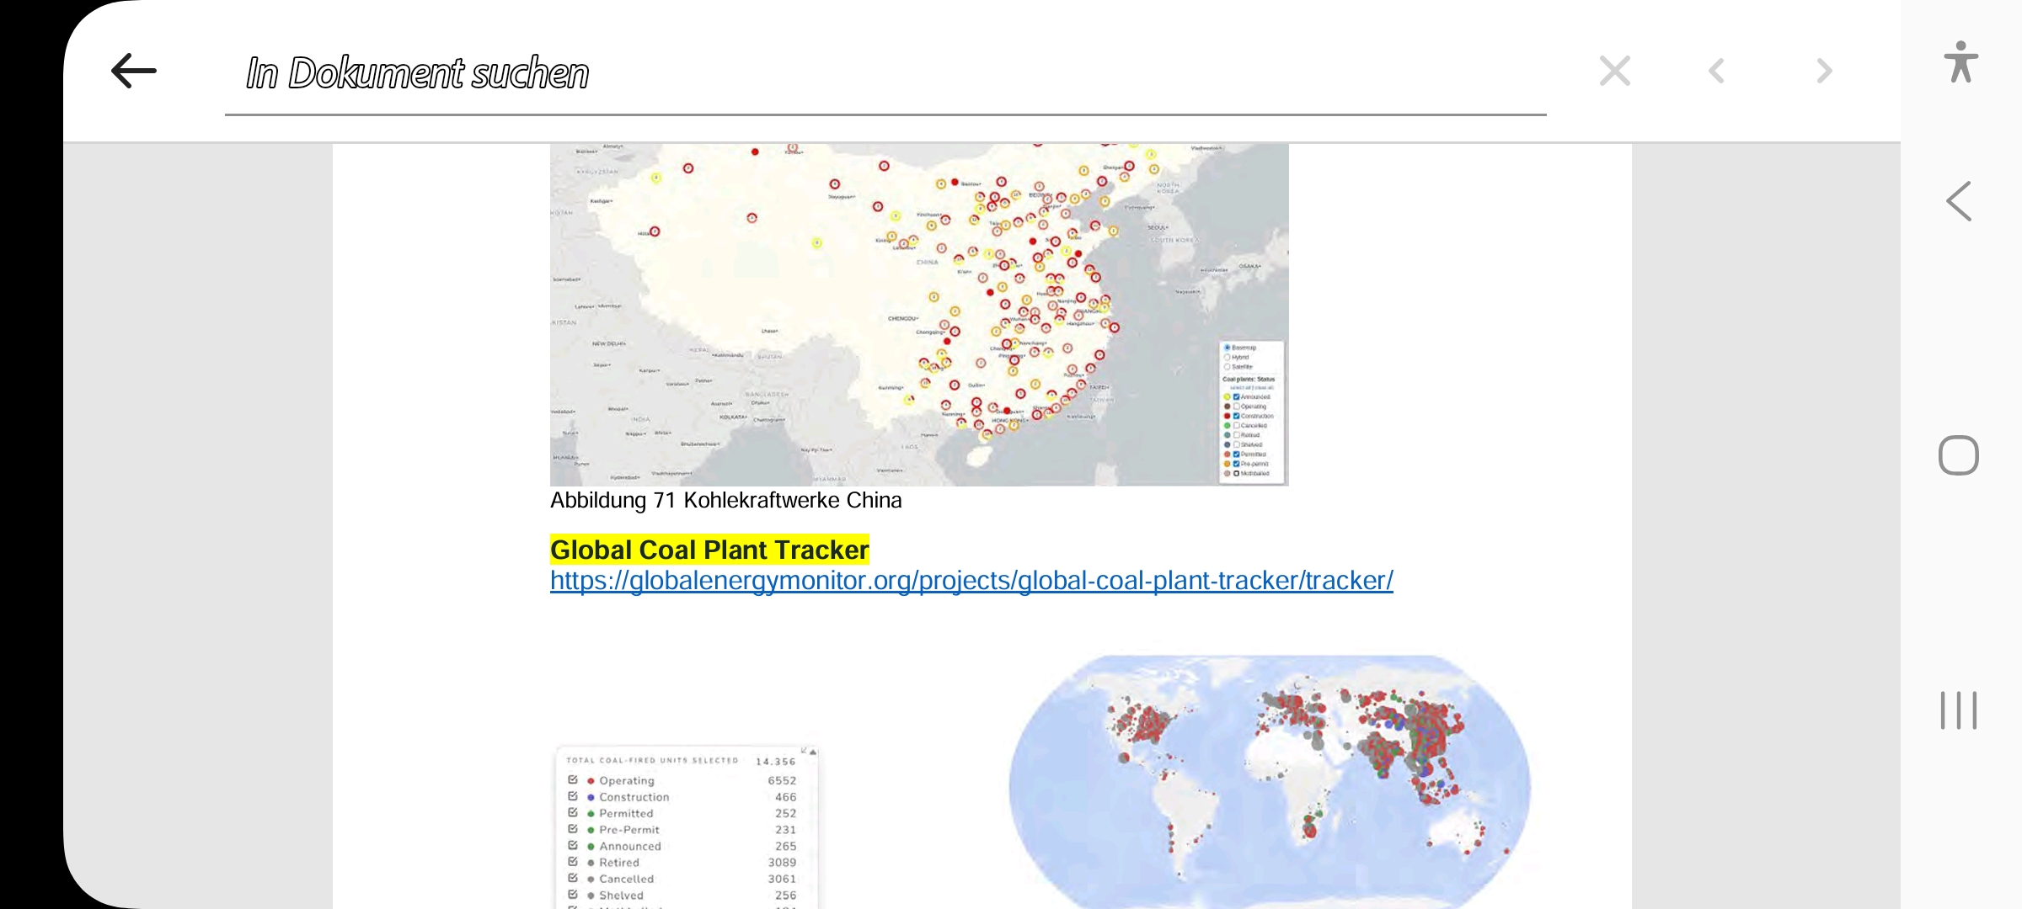Open the globalenergymonitor.org tracker link
The width and height of the screenshot is (2022, 909).
[971, 581]
